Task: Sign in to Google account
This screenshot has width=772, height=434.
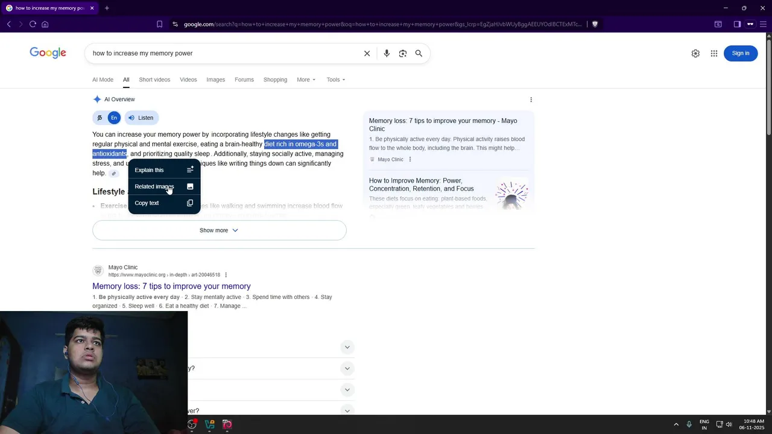Action: coord(741,53)
